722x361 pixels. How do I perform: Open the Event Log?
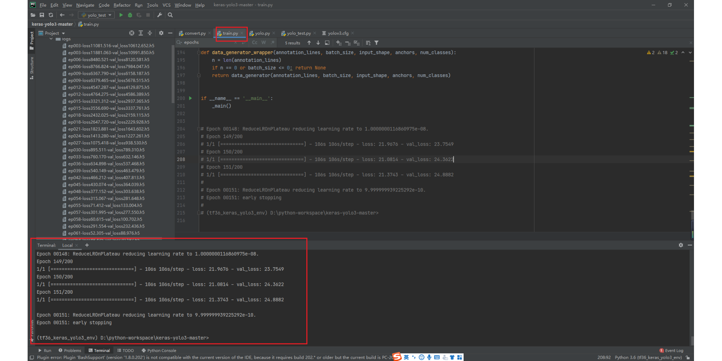tap(671, 350)
